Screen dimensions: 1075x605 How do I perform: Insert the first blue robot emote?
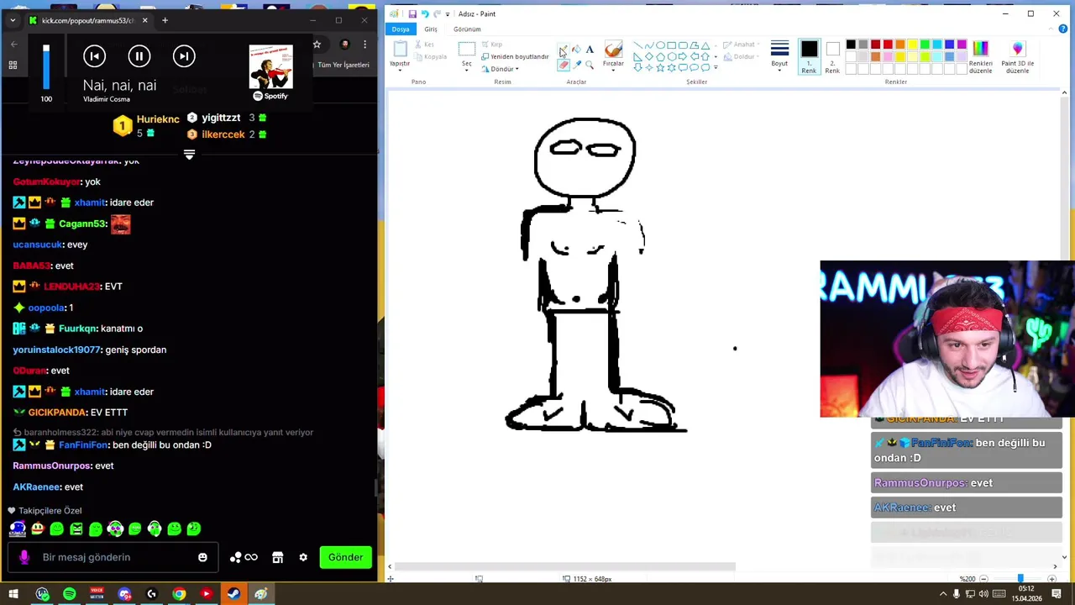[x=18, y=529]
